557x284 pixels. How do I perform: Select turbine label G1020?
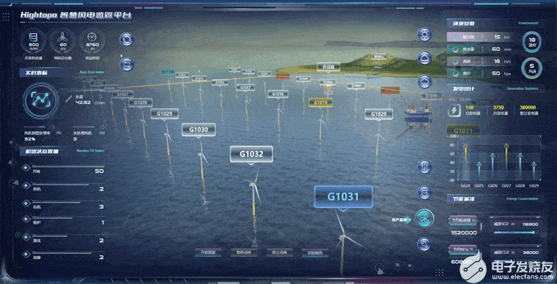(379, 114)
